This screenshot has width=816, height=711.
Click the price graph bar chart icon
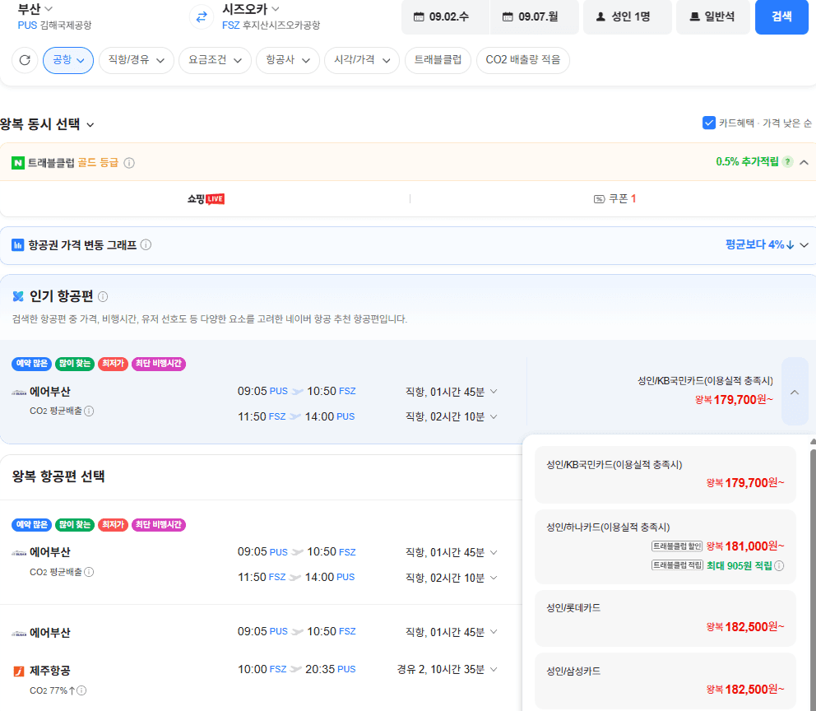18,244
